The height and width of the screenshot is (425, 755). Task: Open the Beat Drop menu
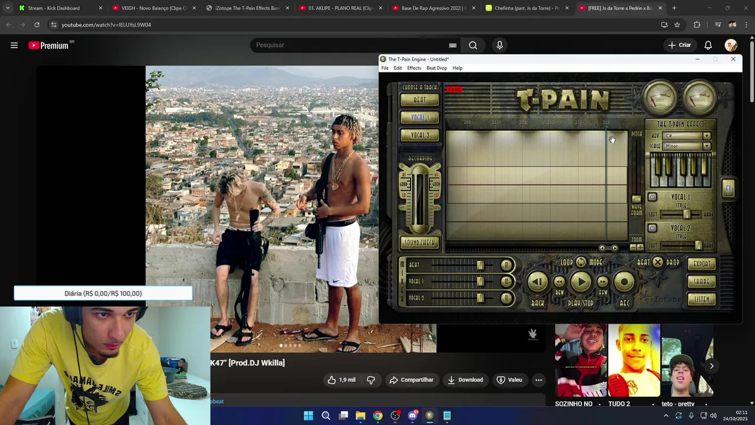tap(436, 68)
